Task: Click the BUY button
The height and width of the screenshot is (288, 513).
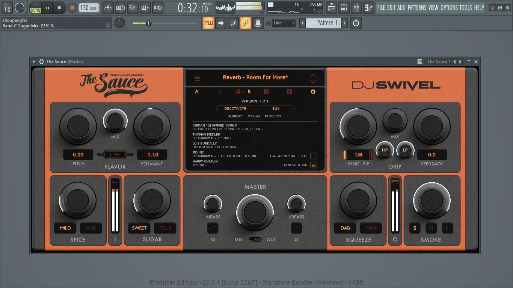Action: click(276, 109)
